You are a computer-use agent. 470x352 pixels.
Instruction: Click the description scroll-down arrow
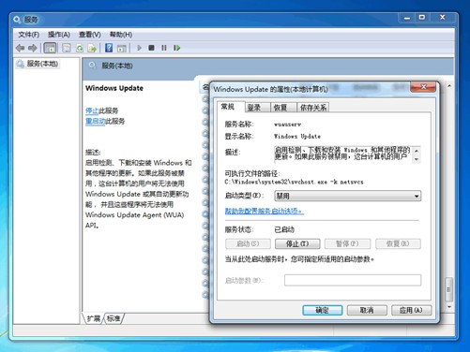point(417,159)
